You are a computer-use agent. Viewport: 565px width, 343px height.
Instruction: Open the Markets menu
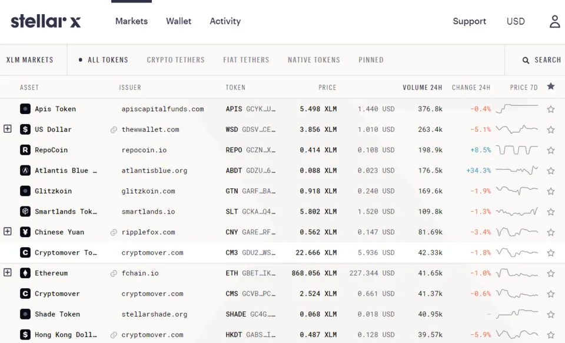[x=131, y=21]
